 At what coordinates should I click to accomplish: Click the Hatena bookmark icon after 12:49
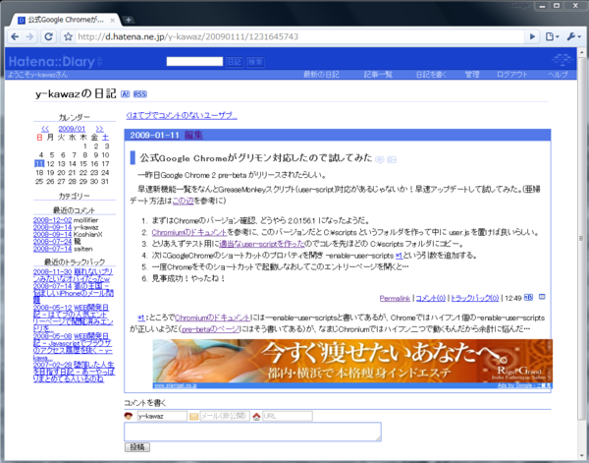528,297
